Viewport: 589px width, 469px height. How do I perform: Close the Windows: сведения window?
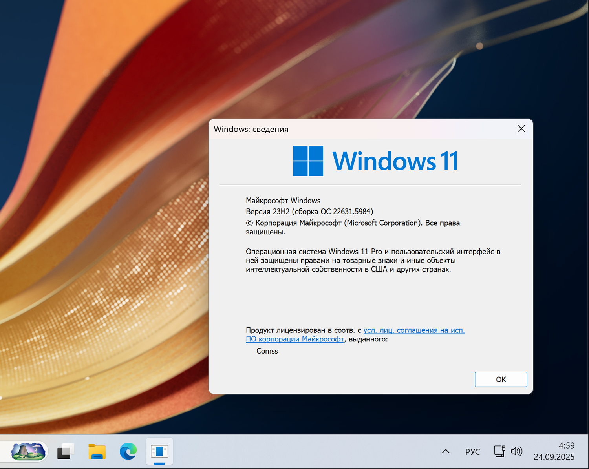pos(521,128)
